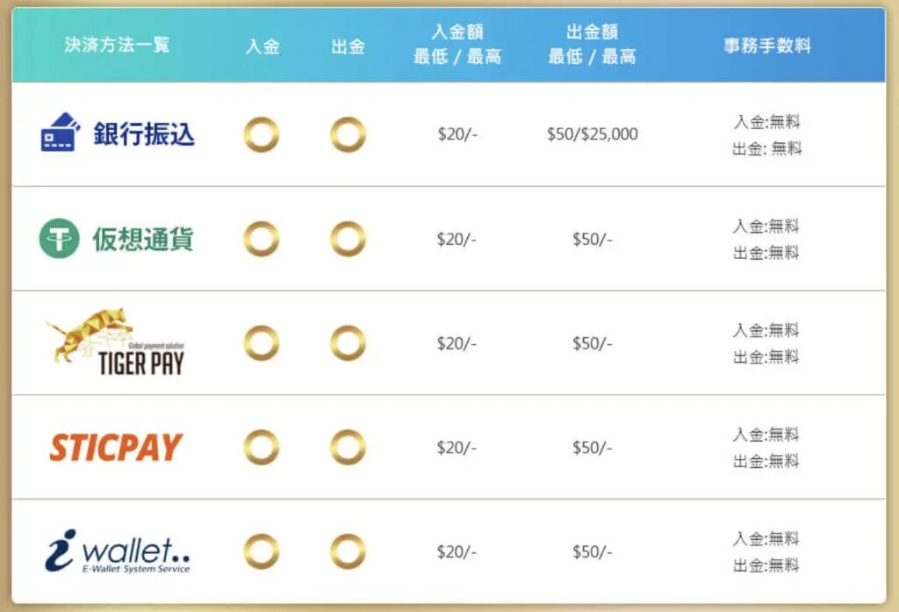Click the STICPAY withdrawal gold circle
899x612 pixels.
[x=348, y=448]
